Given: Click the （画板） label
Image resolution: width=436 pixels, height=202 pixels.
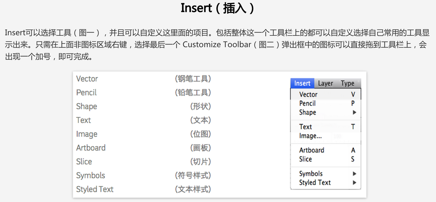Looking at the screenshot, I should [x=200, y=148].
